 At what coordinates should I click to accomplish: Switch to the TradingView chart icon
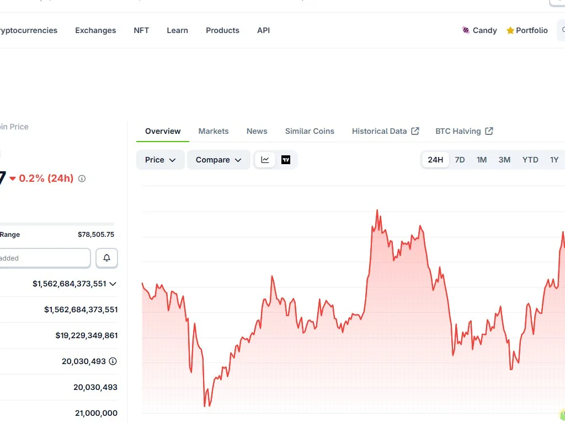point(286,160)
